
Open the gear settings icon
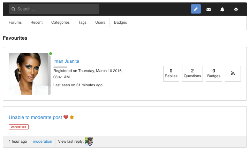pos(236,9)
